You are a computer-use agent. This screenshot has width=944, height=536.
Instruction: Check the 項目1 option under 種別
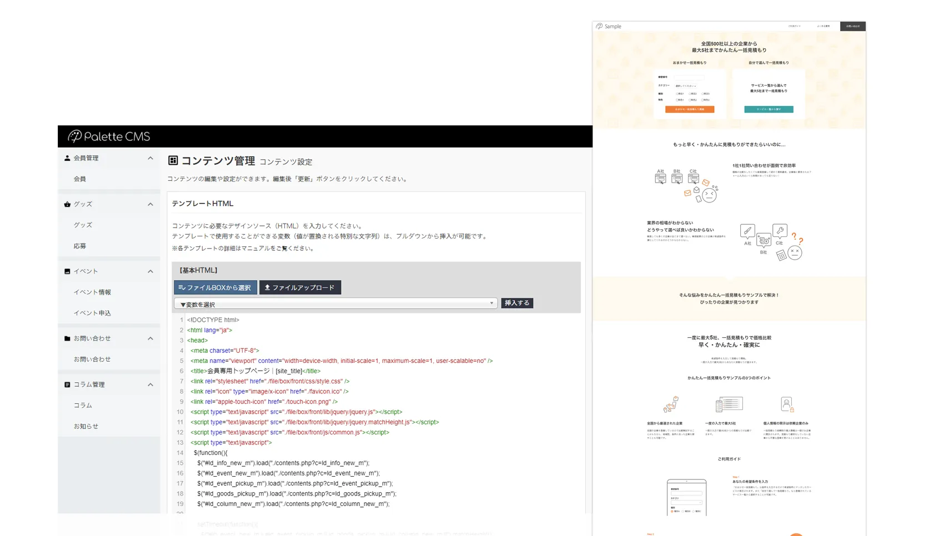click(677, 94)
